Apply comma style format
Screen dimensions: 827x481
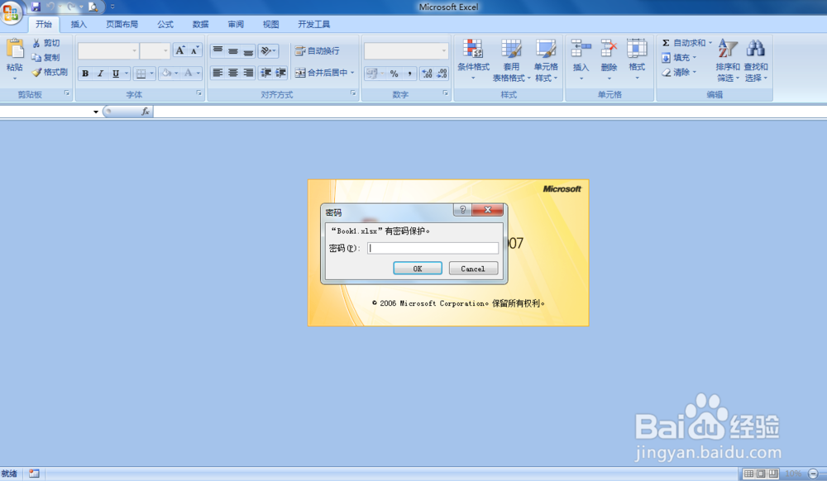[x=410, y=74]
